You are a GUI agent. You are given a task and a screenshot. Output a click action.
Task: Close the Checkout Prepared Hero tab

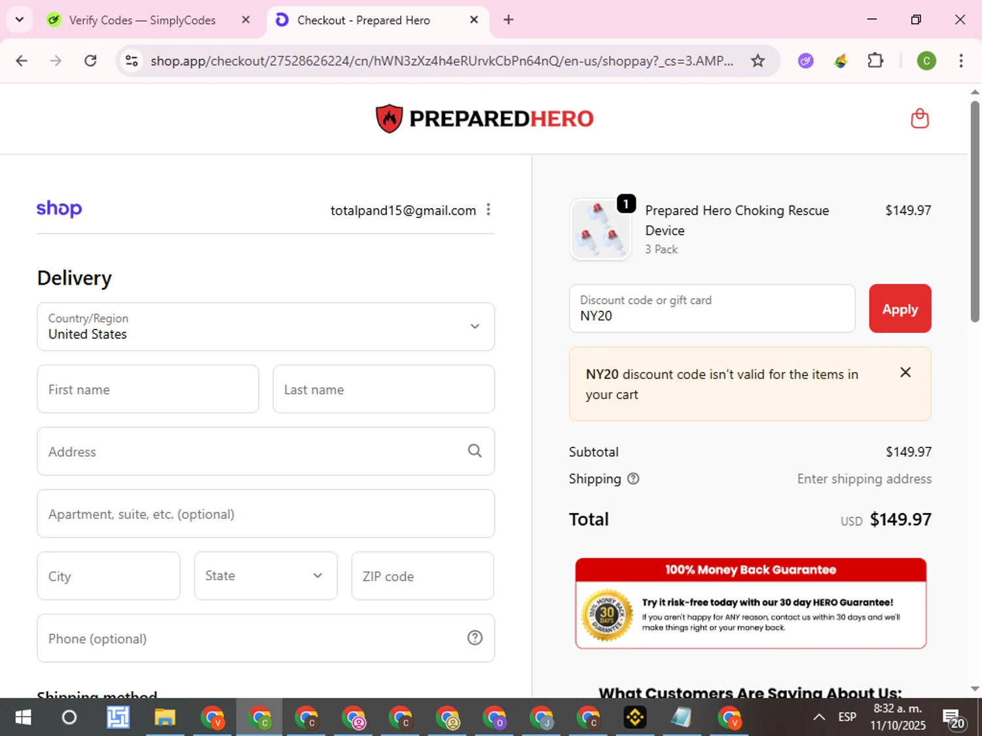click(x=474, y=20)
